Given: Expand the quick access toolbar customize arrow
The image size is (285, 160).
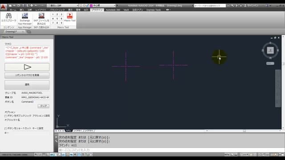Looking at the screenshot, I should click(117, 6).
